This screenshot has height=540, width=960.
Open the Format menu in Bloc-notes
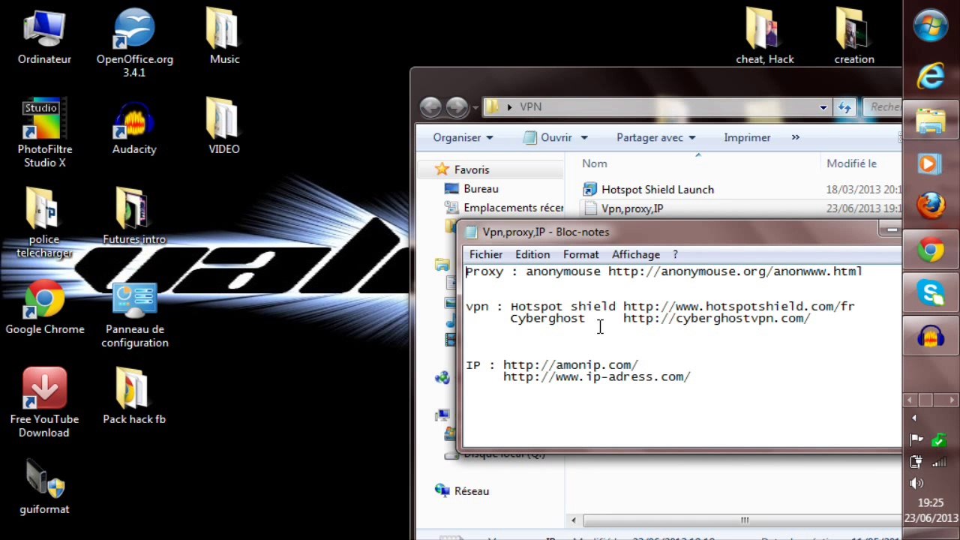[580, 255]
